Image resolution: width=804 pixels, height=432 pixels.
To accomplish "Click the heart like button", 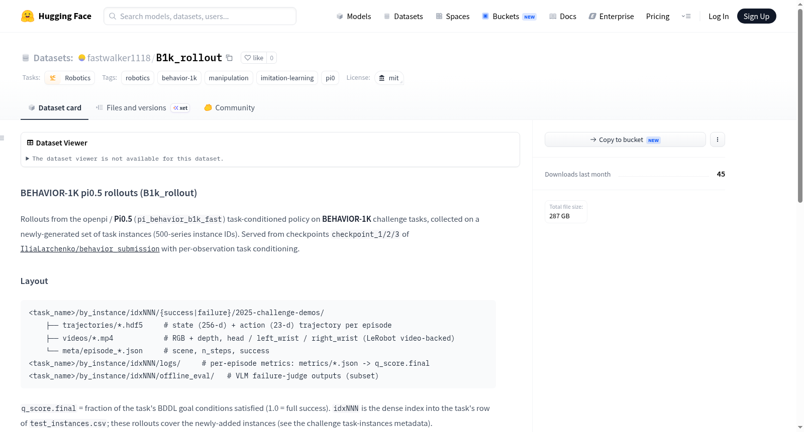I will 254,58.
